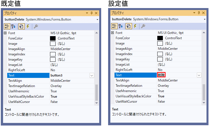Viewport: 209px width, 126px height.
Task: Click Events lightning icon in right panel toolbar
Action: [x=135, y=26]
